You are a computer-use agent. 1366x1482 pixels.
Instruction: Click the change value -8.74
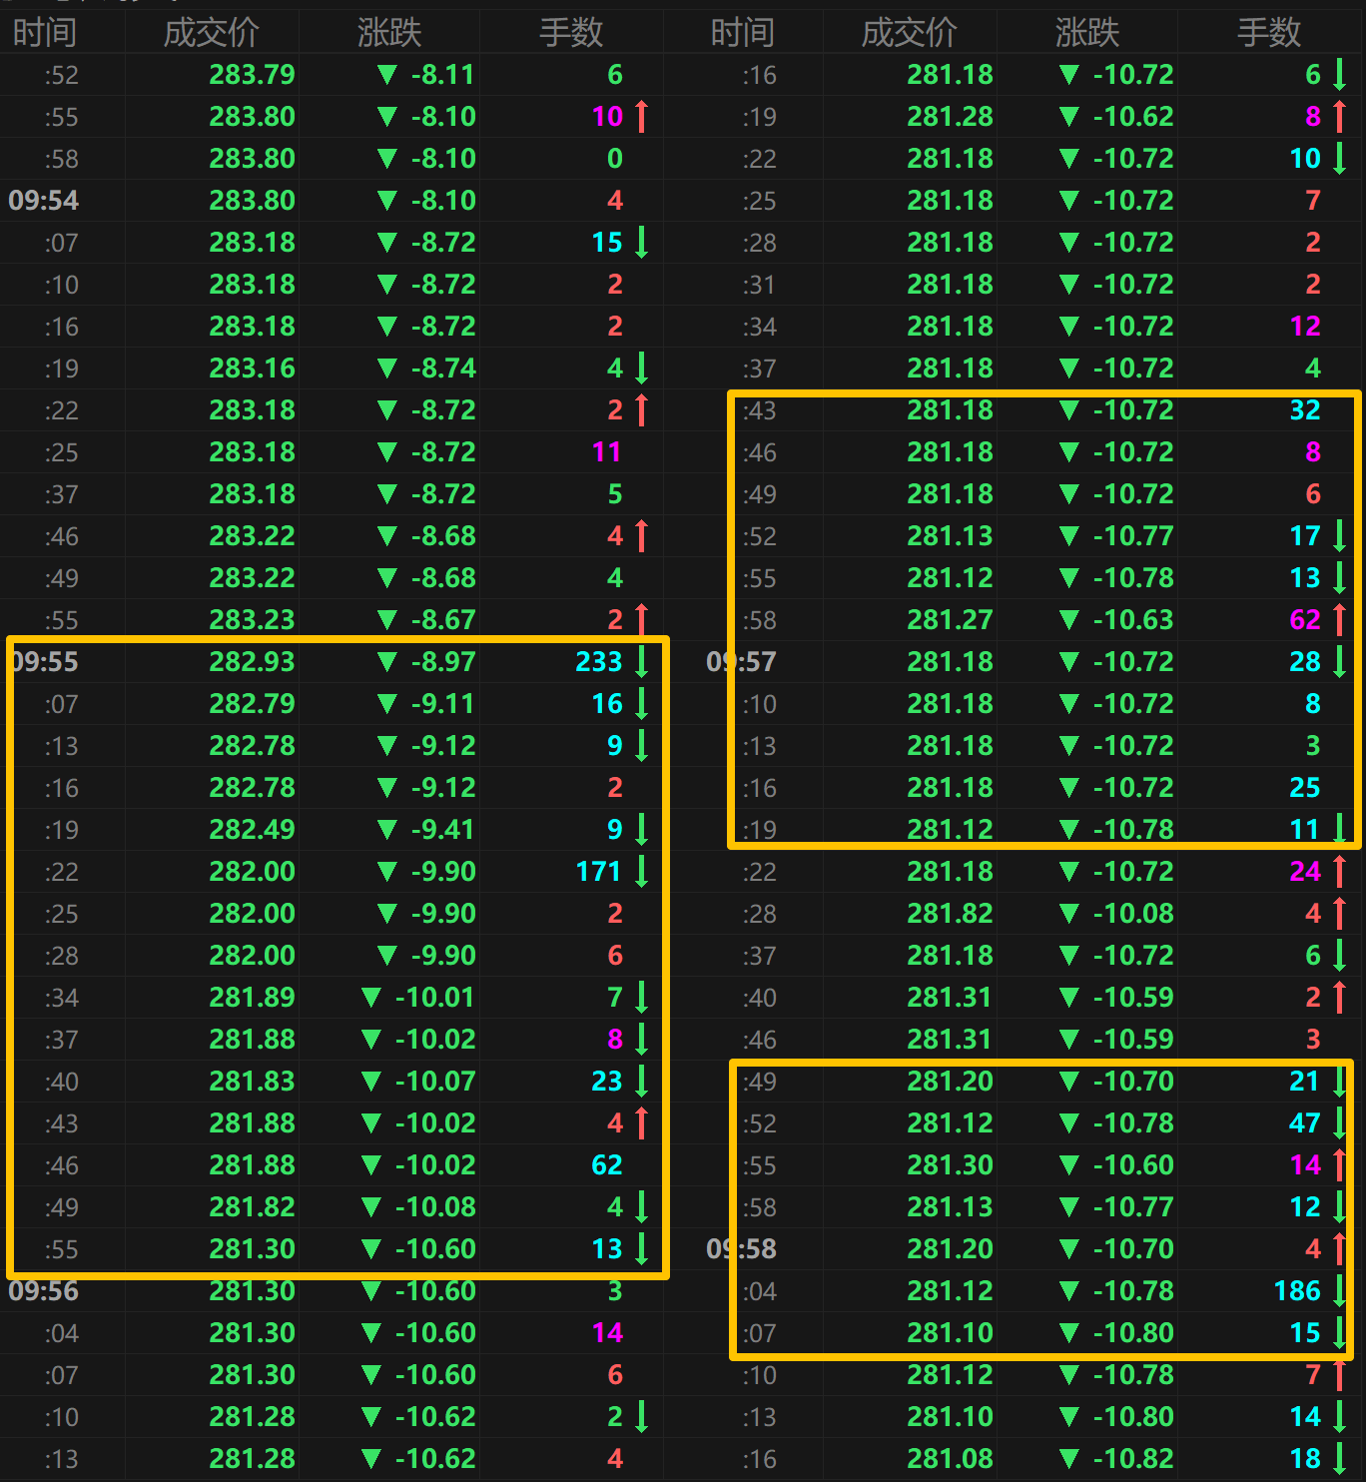443,368
